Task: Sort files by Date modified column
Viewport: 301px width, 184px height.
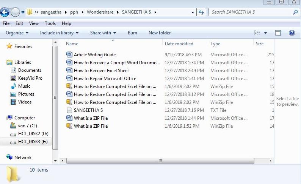Action: pos(179,44)
